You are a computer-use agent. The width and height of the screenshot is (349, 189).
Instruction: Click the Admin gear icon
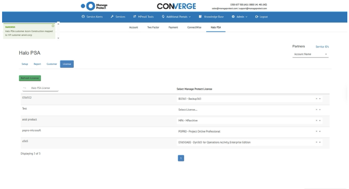click(233, 17)
